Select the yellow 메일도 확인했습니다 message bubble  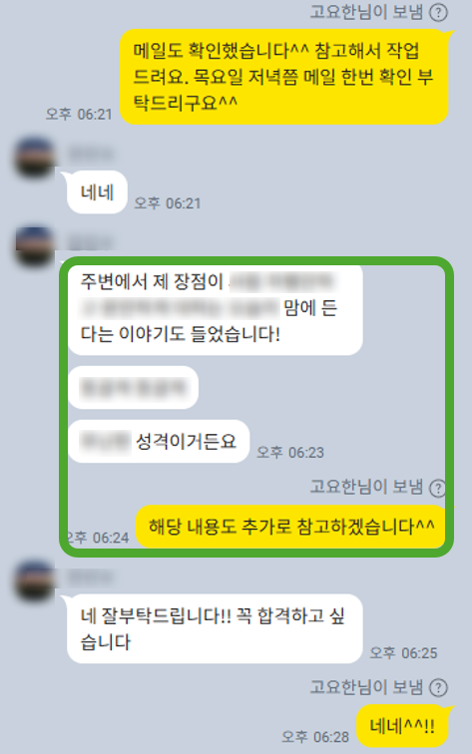click(284, 77)
